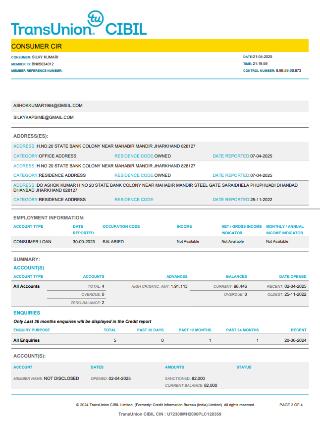
Task: Click the EMPLOYMENT INFORMATION heading
Action: click(49, 217)
